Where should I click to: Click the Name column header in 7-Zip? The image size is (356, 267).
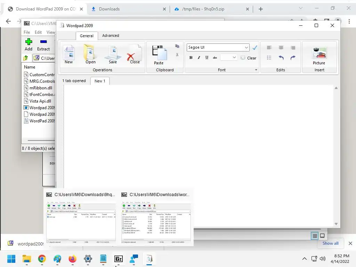click(x=30, y=67)
